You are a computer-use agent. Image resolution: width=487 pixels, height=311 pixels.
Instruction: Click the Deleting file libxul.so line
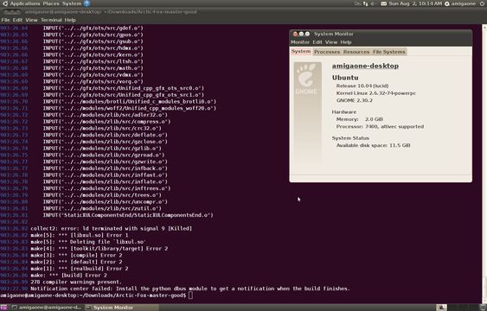click(x=88, y=242)
